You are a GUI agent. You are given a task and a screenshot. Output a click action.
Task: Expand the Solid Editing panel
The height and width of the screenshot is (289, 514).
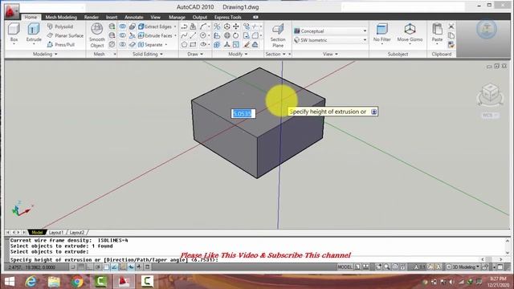(x=148, y=54)
